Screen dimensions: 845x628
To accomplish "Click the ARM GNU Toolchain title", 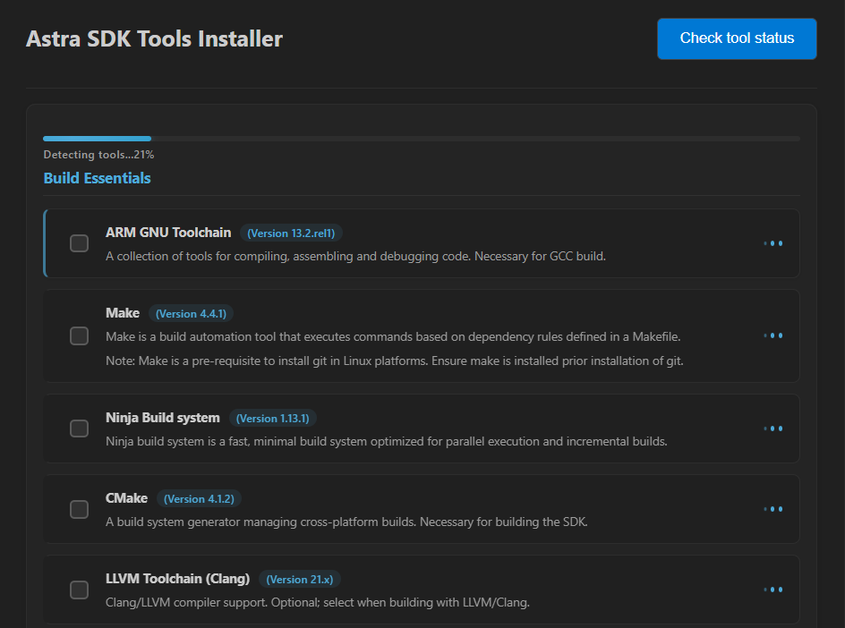I will point(168,233).
